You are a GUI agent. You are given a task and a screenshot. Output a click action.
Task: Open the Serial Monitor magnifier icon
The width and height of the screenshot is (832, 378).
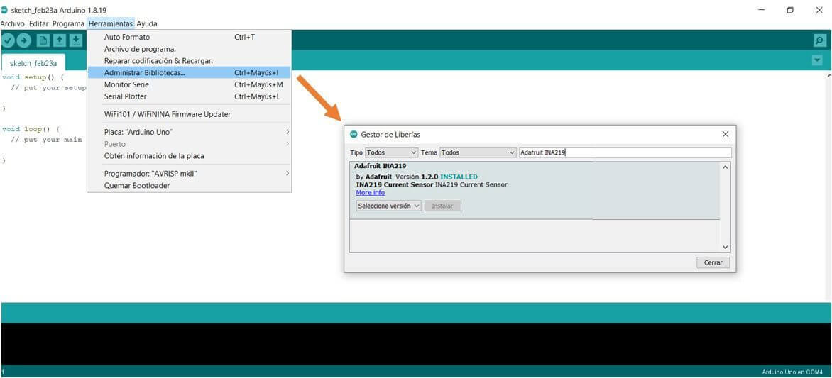tap(819, 40)
